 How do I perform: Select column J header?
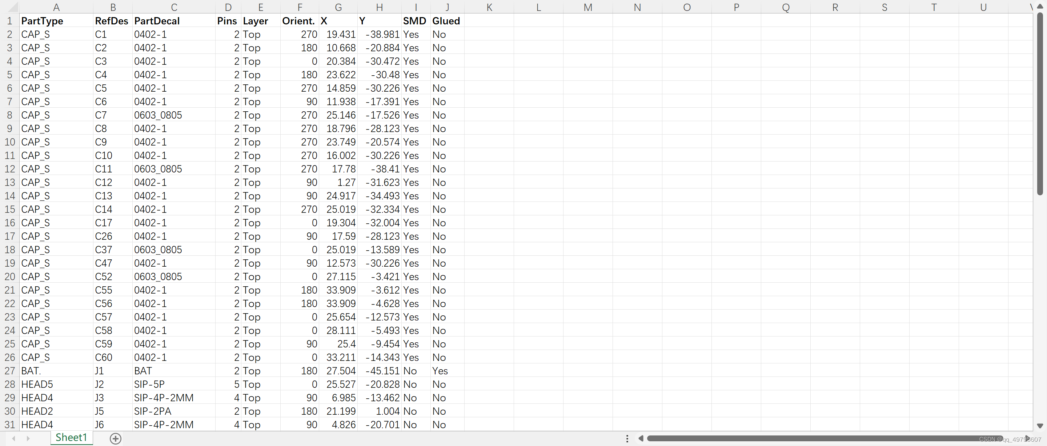point(447,7)
